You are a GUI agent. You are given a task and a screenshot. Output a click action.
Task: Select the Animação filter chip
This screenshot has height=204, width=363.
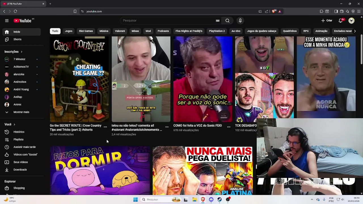pos(321,31)
